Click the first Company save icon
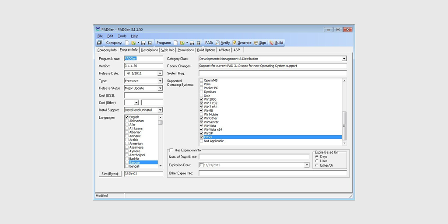448x224 pixels. coord(143,43)
